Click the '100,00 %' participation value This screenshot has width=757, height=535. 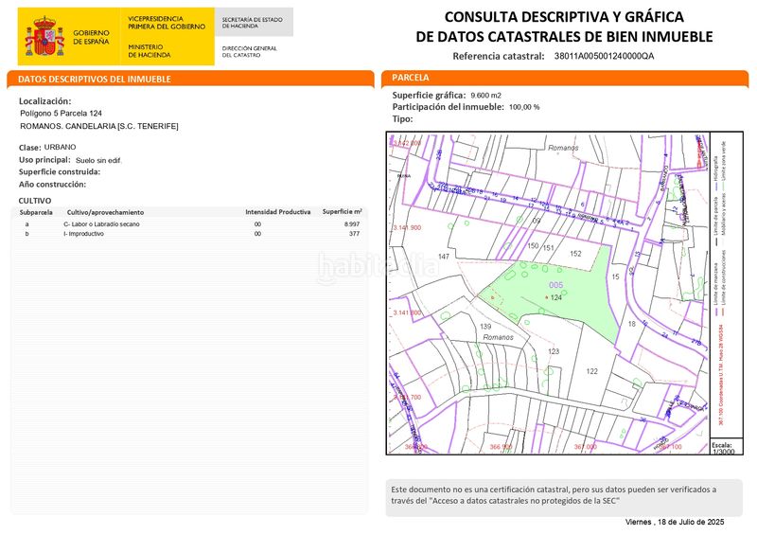point(524,107)
